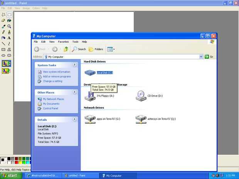
Task: Pick the yellow color swatch
Action: tap(20, 162)
